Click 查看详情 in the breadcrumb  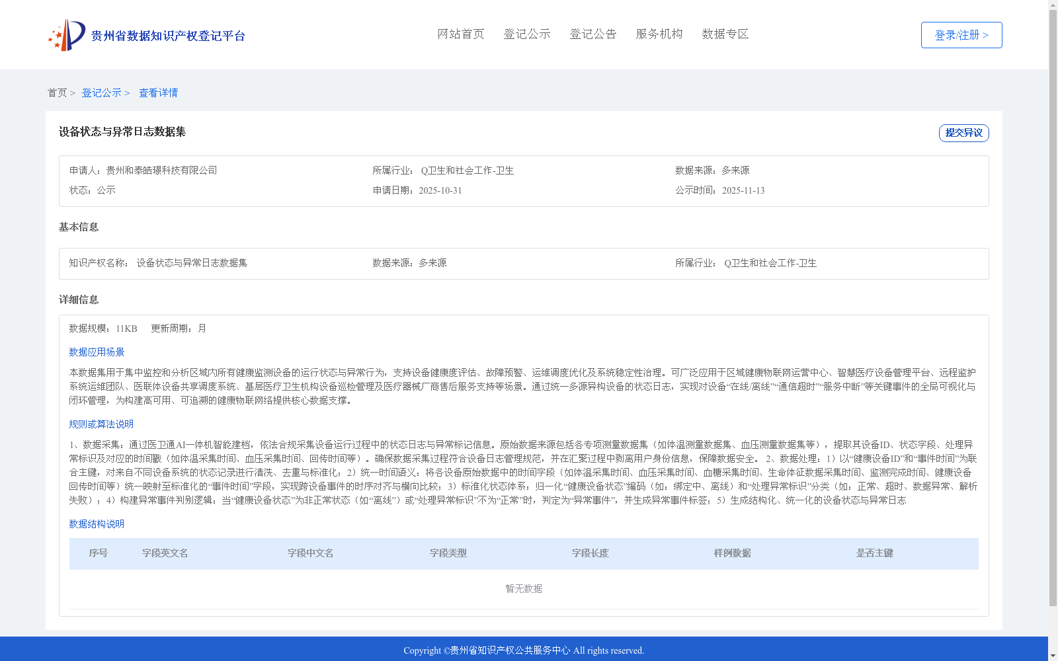coord(158,93)
